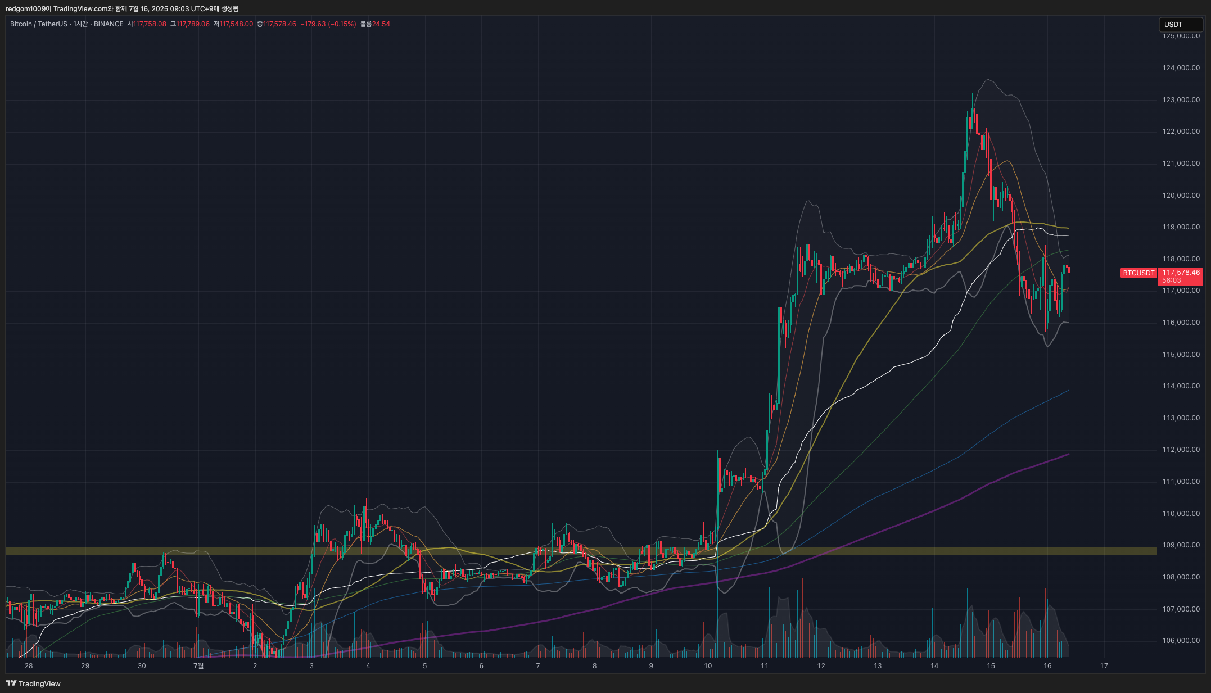Screen dimensions: 1211x693
Task: Click the date label 28 on the time axis
Action: click(x=29, y=666)
